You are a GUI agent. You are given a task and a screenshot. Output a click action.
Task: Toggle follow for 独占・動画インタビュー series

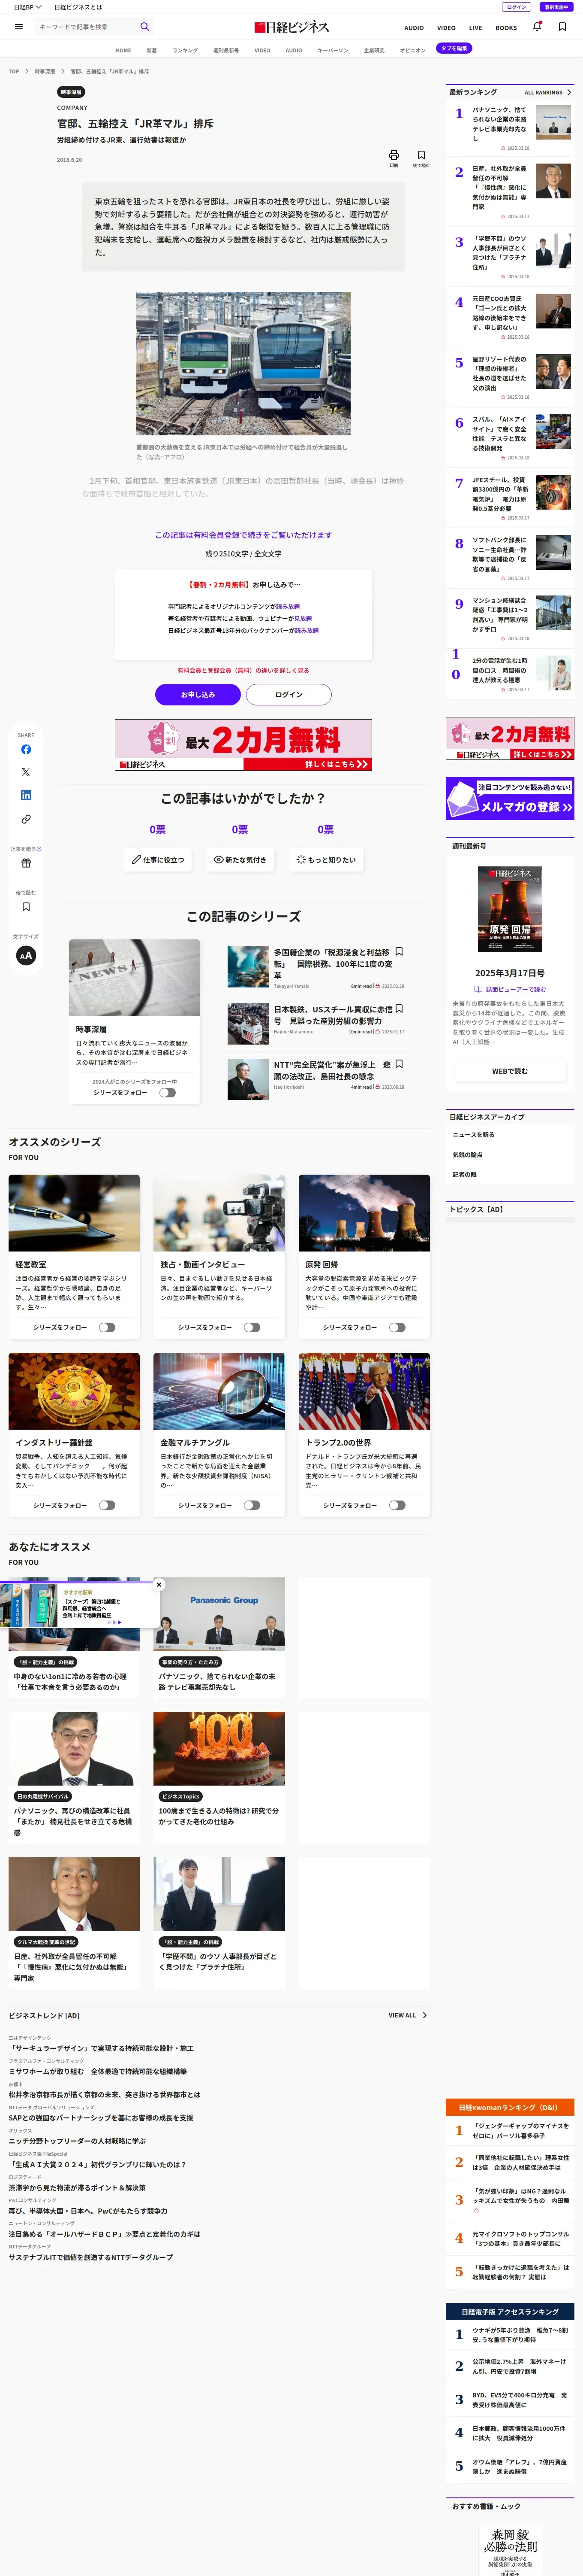tap(252, 1328)
